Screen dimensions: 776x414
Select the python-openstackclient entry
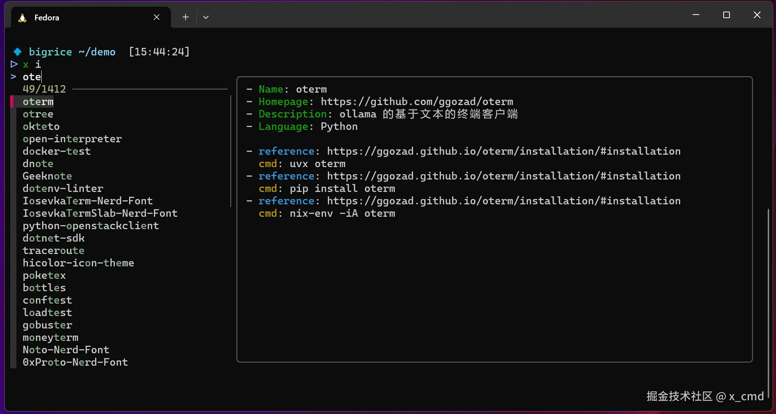pyautogui.click(x=91, y=226)
